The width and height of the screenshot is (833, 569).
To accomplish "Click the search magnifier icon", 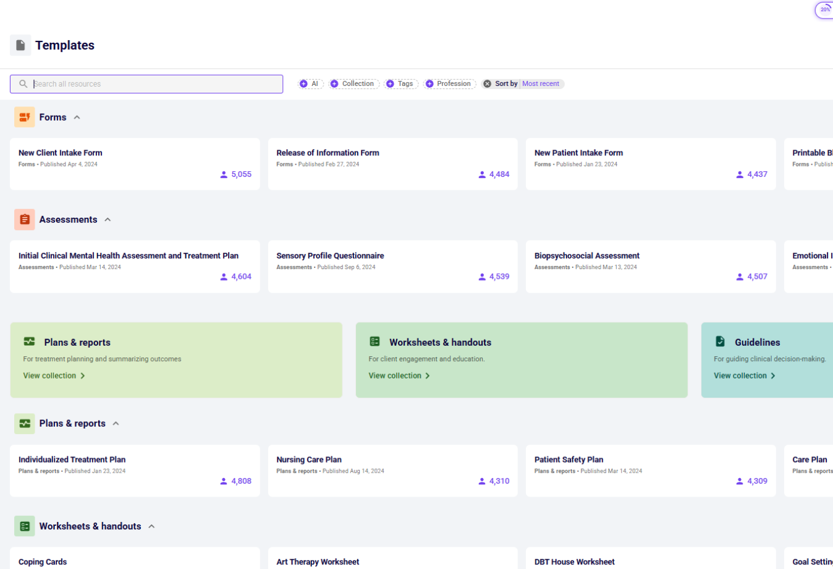I will pyautogui.click(x=23, y=84).
